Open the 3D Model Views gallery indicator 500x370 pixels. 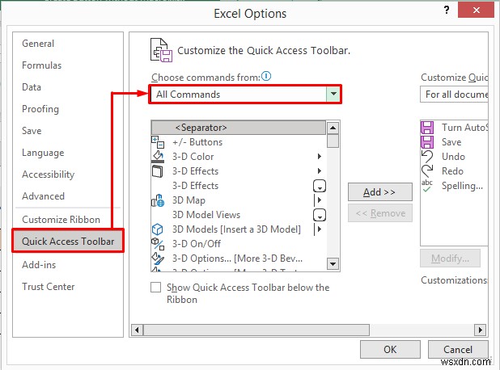pos(320,215)
